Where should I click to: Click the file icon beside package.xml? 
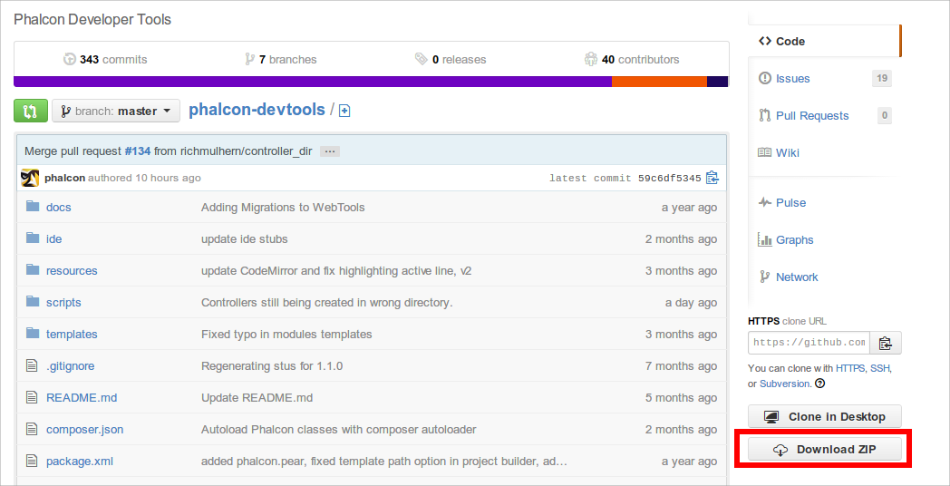32,461
